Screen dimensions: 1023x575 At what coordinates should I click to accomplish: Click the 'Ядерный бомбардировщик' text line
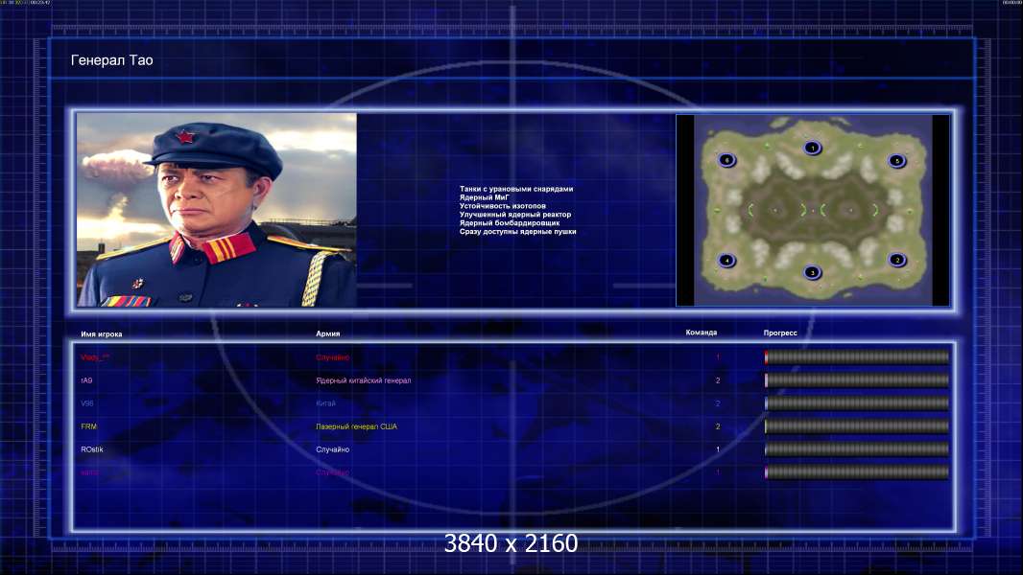(x=509, y=222)
